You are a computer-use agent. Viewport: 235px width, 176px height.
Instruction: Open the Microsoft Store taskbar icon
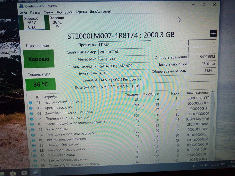click(13, 173)
